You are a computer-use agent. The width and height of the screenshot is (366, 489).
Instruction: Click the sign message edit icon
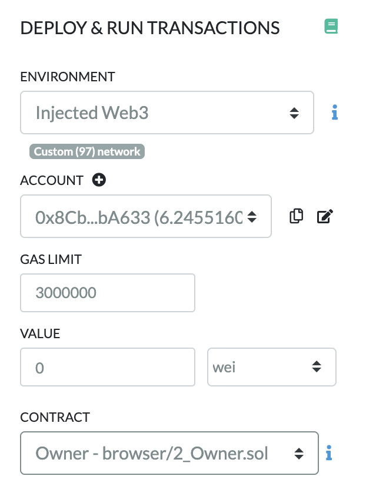point(324,216)
